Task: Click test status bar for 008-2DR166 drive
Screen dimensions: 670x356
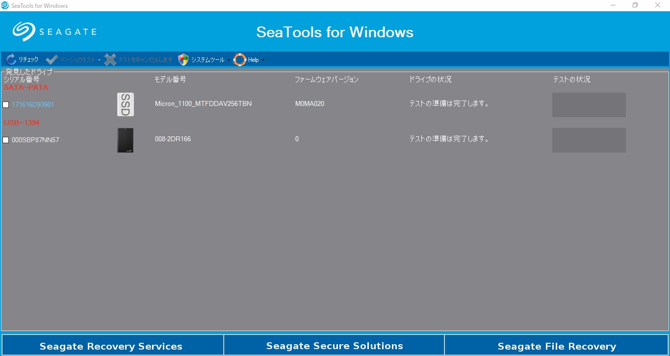Action: [589, 140]
